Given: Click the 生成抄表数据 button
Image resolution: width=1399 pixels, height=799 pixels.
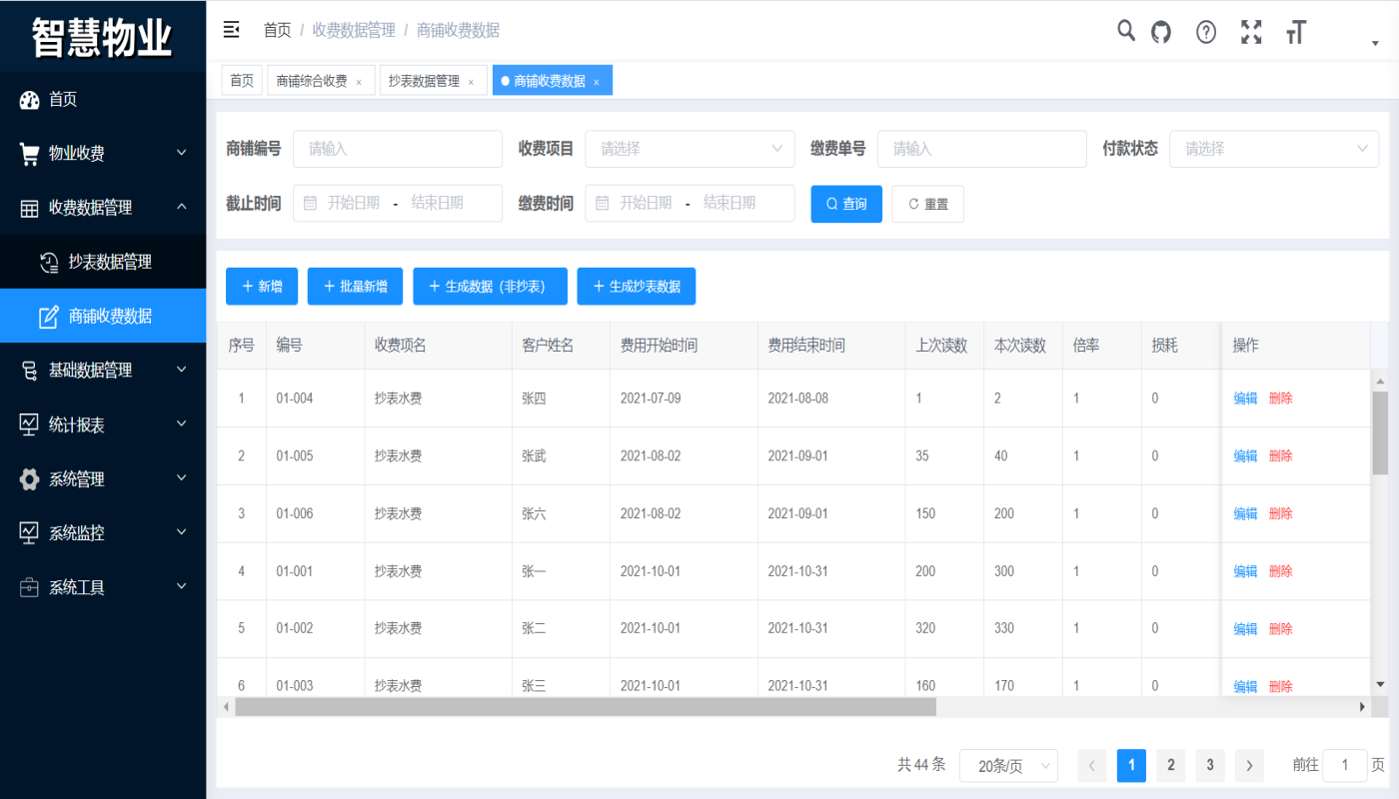Looking at the screenshot, I should (637, 286).
